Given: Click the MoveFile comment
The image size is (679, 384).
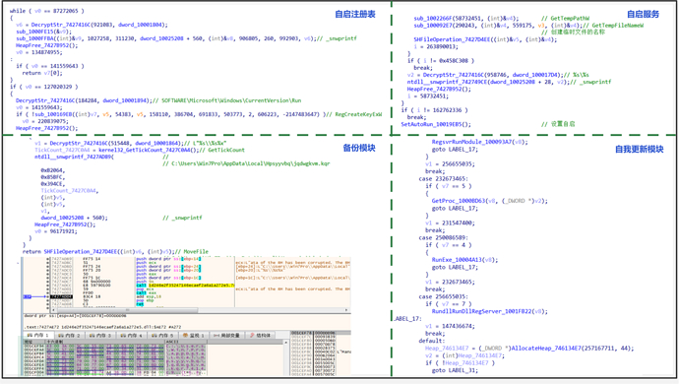Looking at the screenshot, I should pos(192,251).
